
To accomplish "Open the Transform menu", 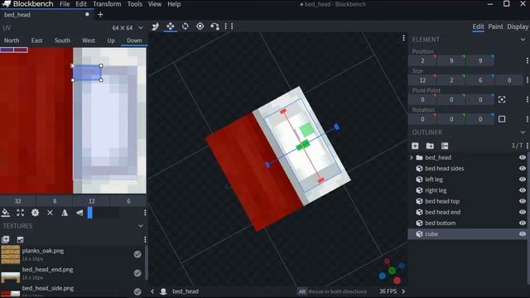I will coord(107,4).
